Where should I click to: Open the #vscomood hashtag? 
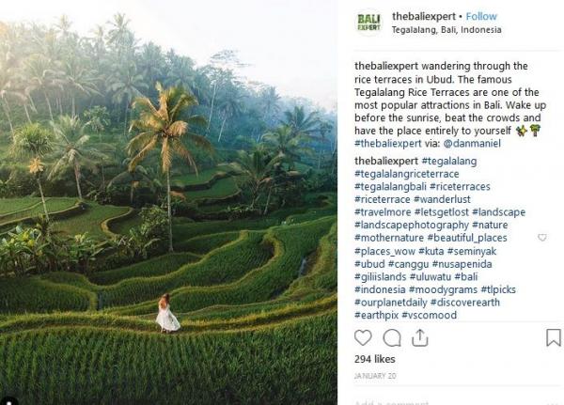point(432,316)
